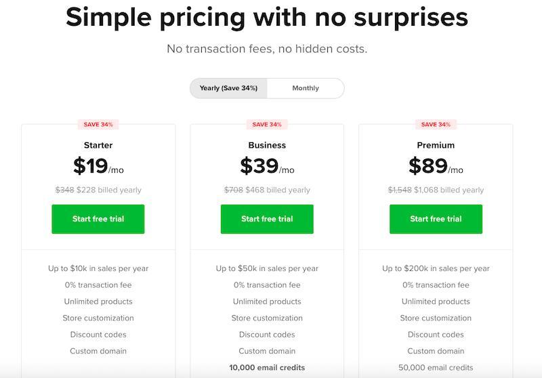Click the 10,000 email credits feature
Image resolution: width=542 pixels, height=378 pixels.
267,368
